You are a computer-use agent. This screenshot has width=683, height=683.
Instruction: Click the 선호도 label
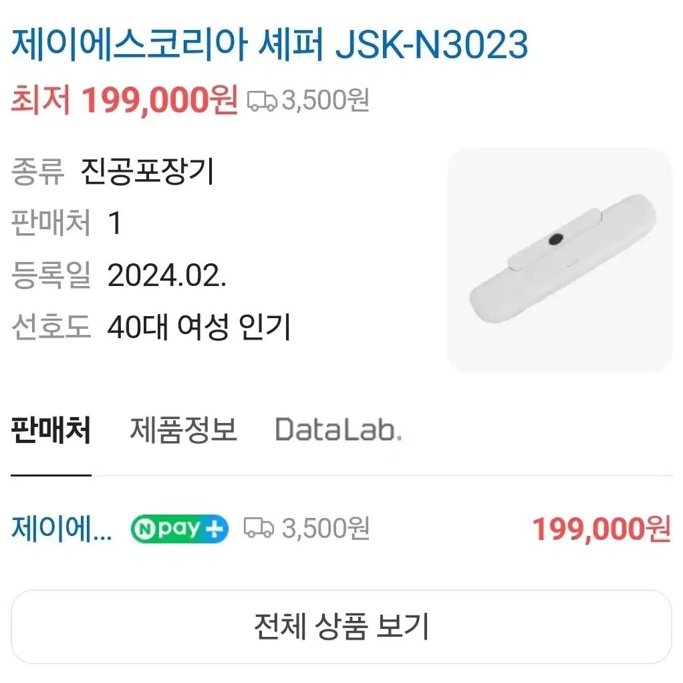(51, 327)
